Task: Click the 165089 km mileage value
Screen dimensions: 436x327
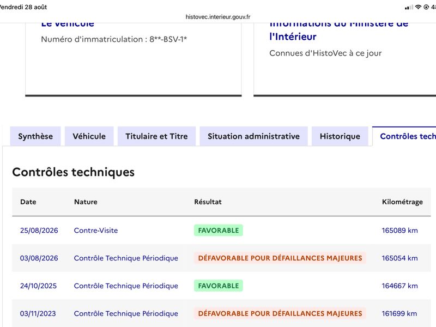Action: coord(399,231)
